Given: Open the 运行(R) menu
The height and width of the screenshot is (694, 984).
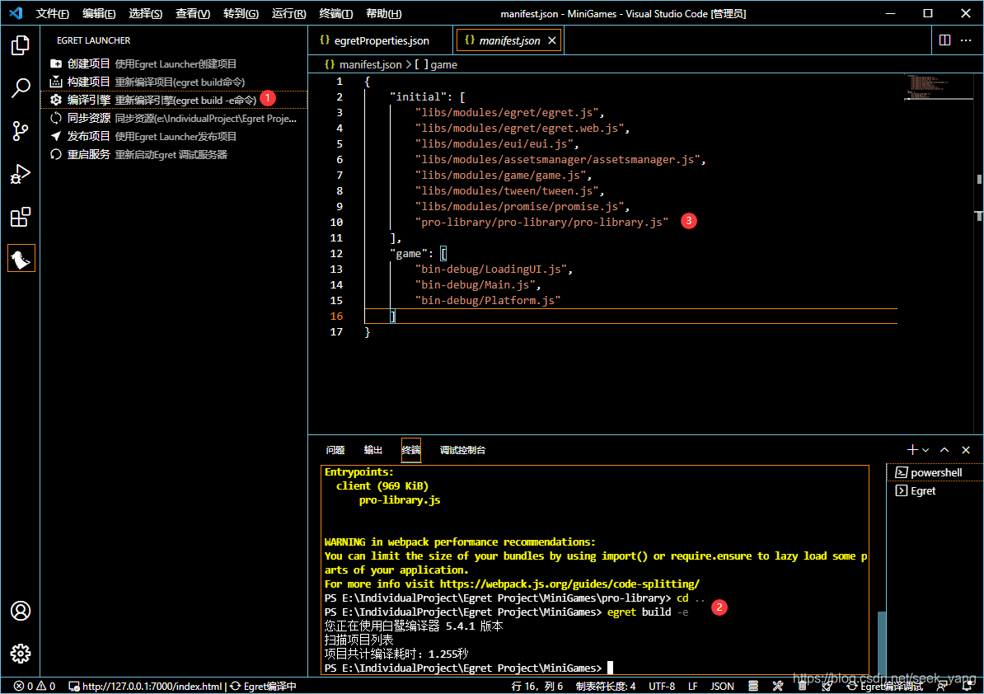Looking at the screenshot, I should click(x=288, y=13).
